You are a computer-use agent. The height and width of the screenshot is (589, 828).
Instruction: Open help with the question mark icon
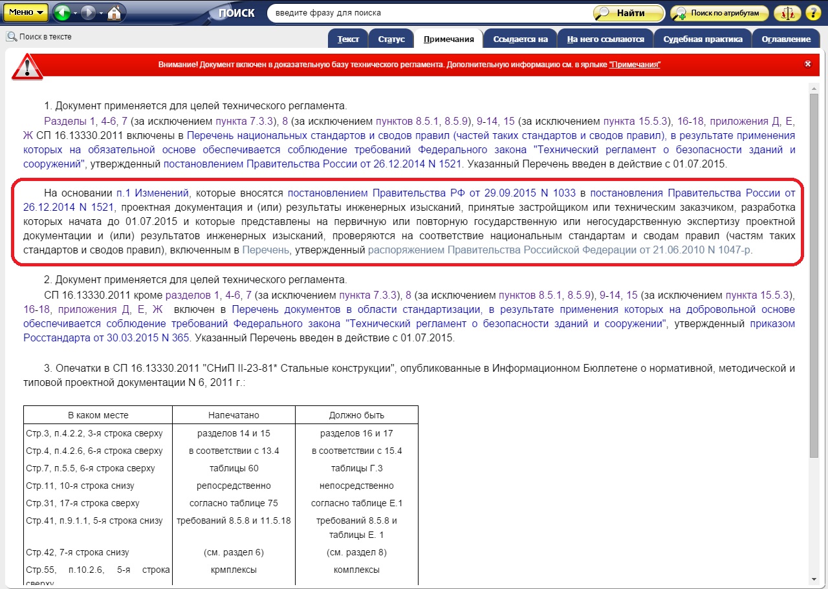[x=812, y=13]
